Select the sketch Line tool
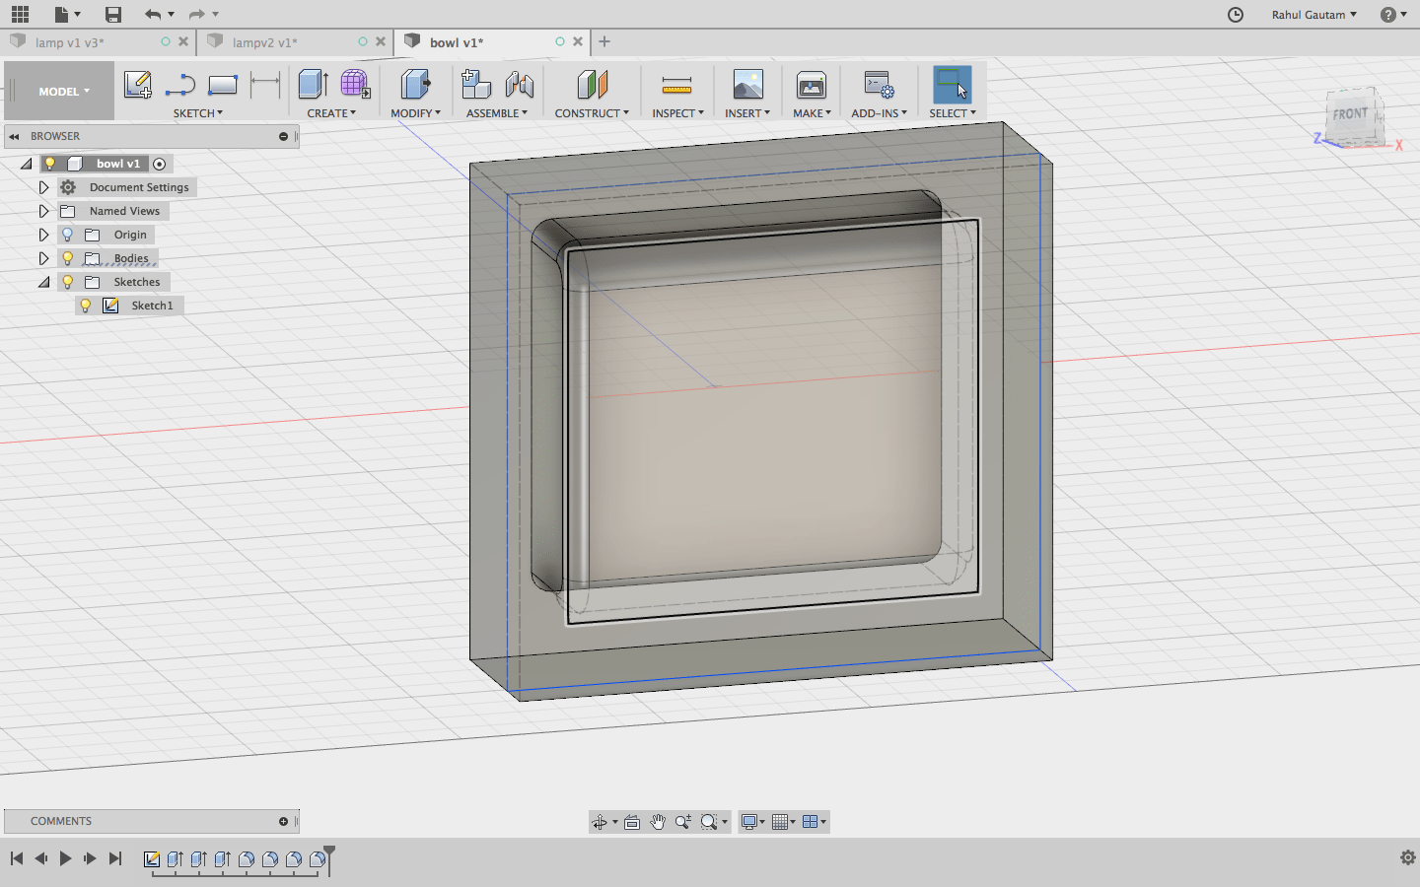Image resolution: width=1420 pixels, height=887 pixels. (x=180, y=85)
